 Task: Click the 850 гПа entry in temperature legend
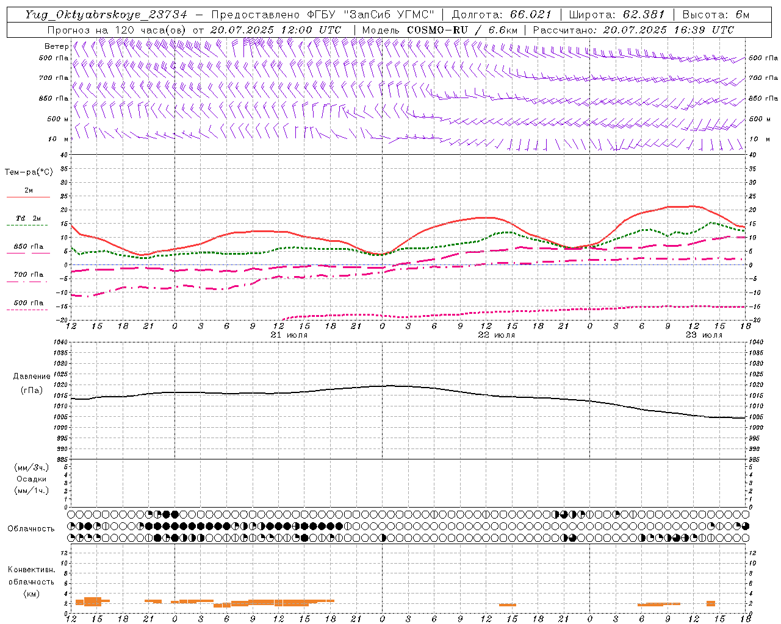tap(28, 247)
